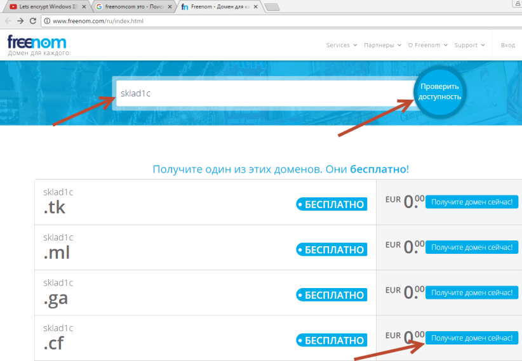Click the browser back arrow
The height and width of the screenshot is (361, 522).
click(x=8, y=21)
